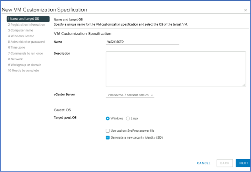
Task: Switch to Time zone step
Action: (x=16, y=48)
